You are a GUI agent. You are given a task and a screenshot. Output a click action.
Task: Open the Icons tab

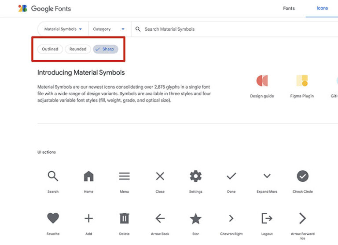point(322,8)
